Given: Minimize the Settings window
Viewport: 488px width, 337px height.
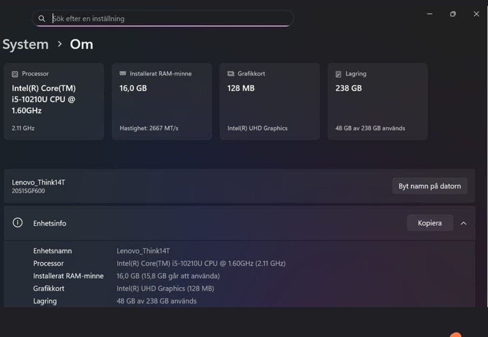Looking at the screenshot, I should coord(430,14).
